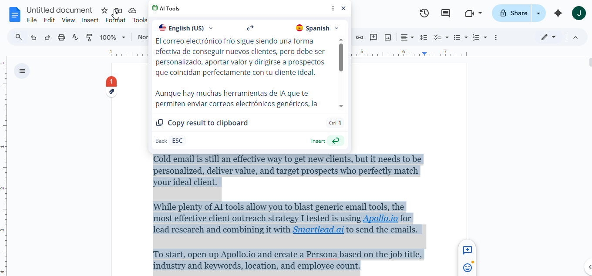Open the View menu
The image size is (592, 276).
pos(68,20)
